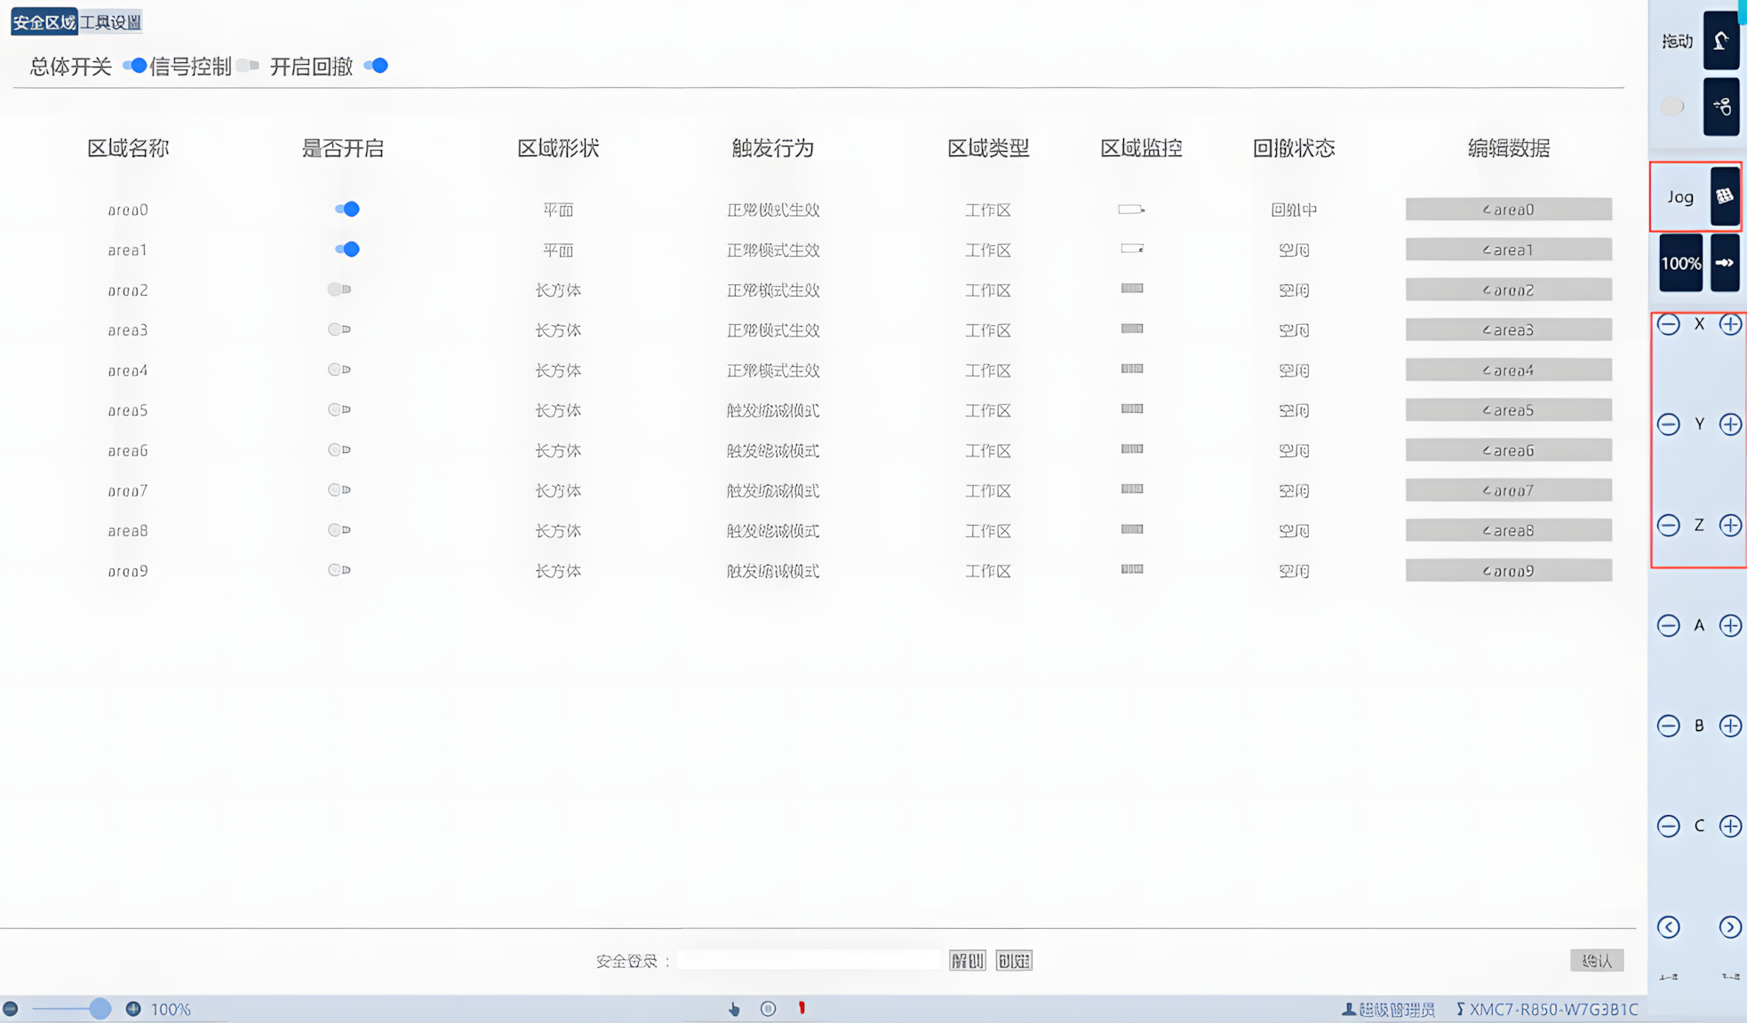Edit data for area0

(1509, 210)
